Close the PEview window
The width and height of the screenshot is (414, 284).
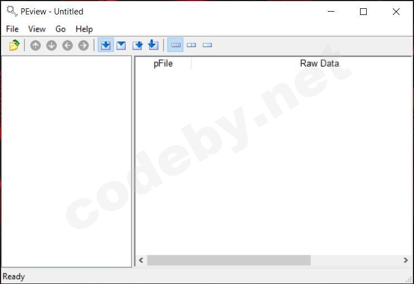[396, 11]
